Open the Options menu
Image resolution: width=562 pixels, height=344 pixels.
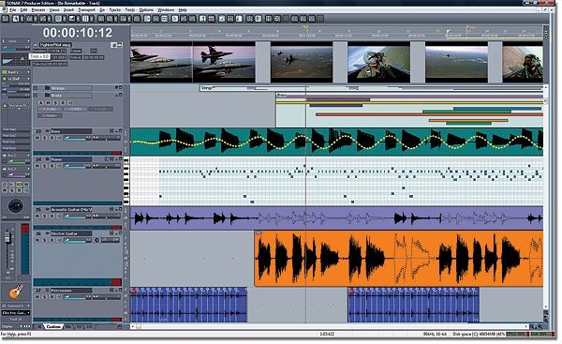pos(146,10)
